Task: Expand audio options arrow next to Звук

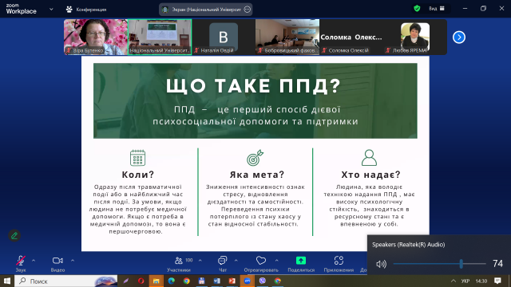Action: [34, 261]
